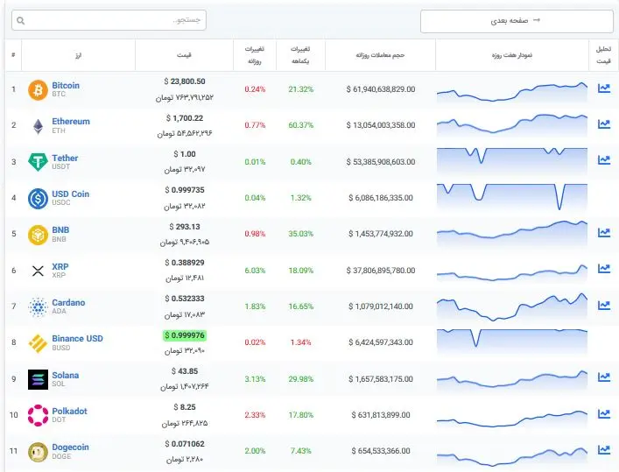View the Ethereum seven-day sparkline chart
This screenshot has height=472, width=619.
tap(512, 125)
